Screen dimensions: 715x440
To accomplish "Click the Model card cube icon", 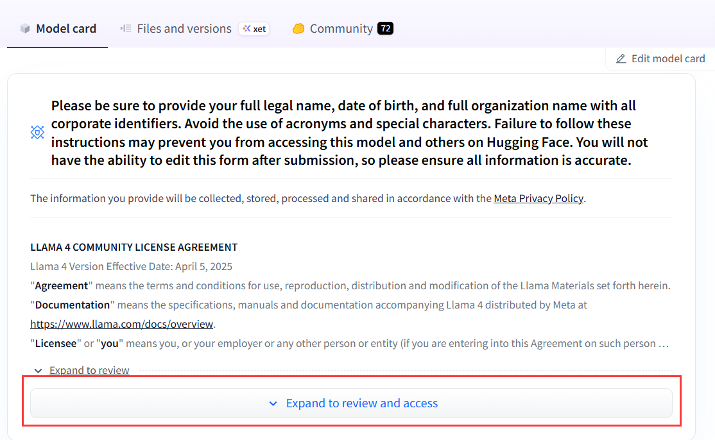I will coord(25,29).
